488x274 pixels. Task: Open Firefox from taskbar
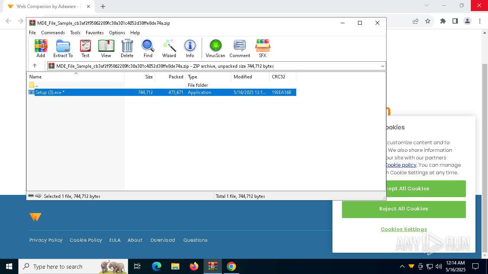click(x=194, y=266)
